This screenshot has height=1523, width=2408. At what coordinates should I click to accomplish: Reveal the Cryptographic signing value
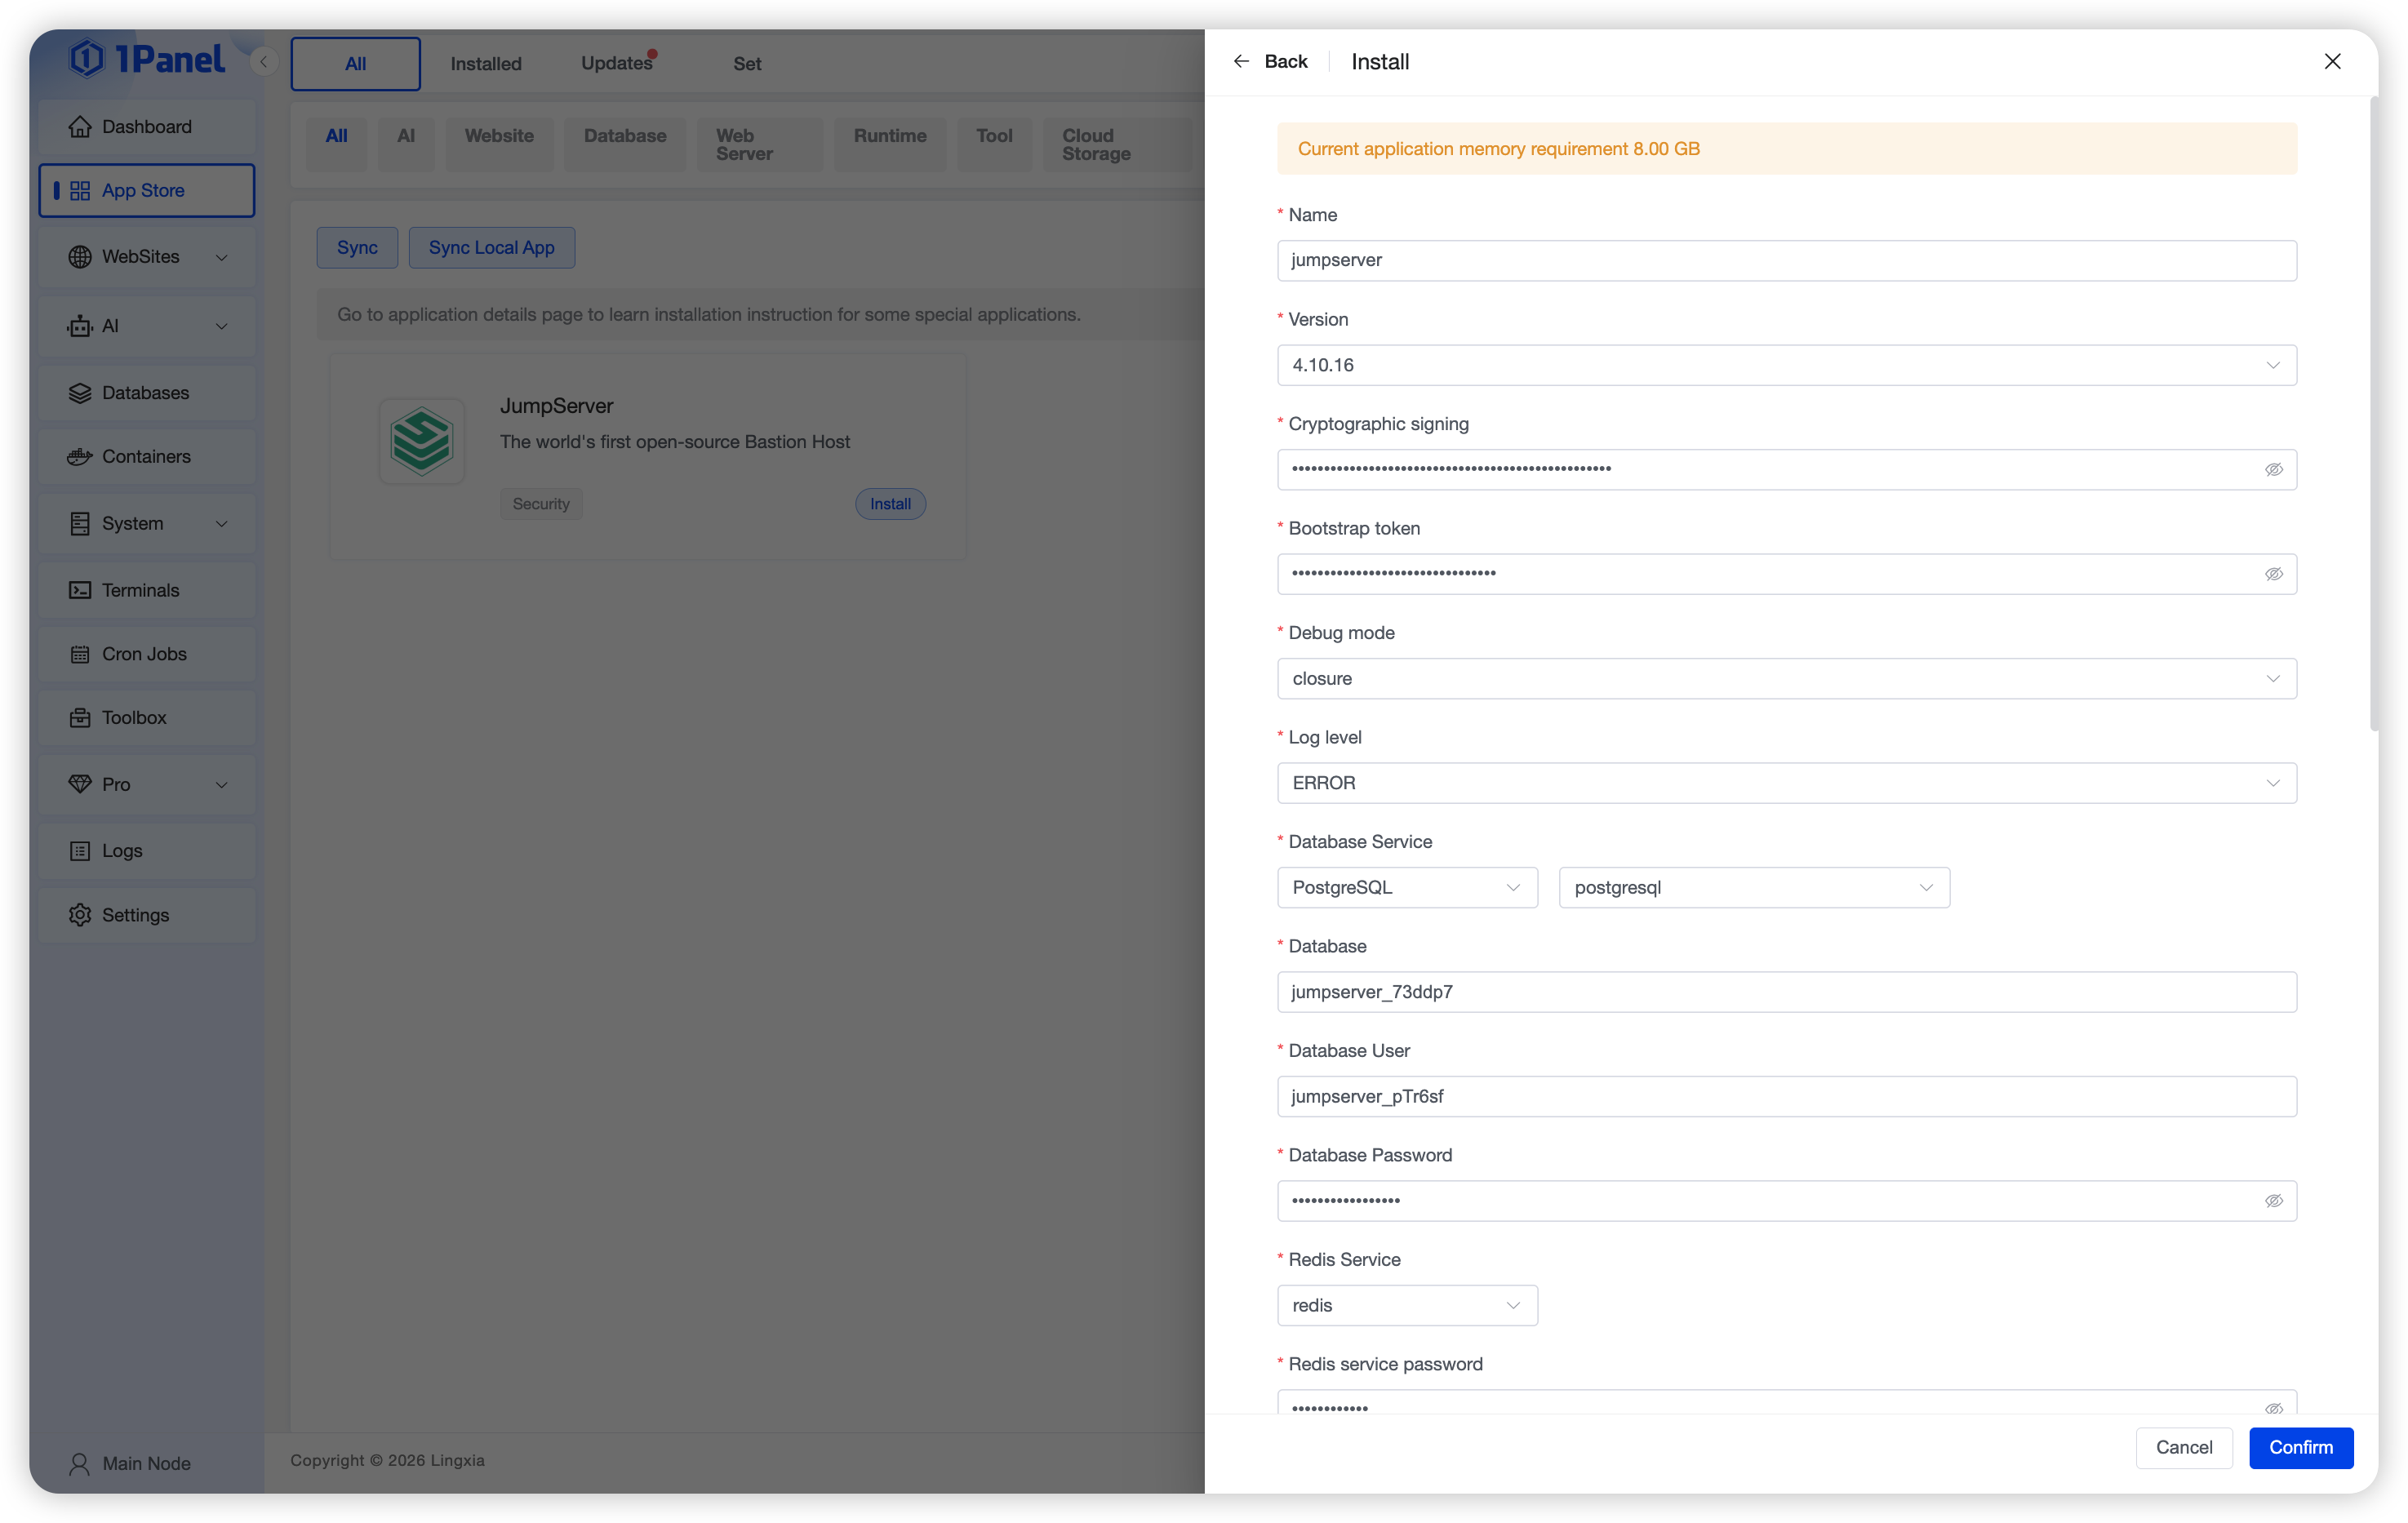coord(2273,470)
